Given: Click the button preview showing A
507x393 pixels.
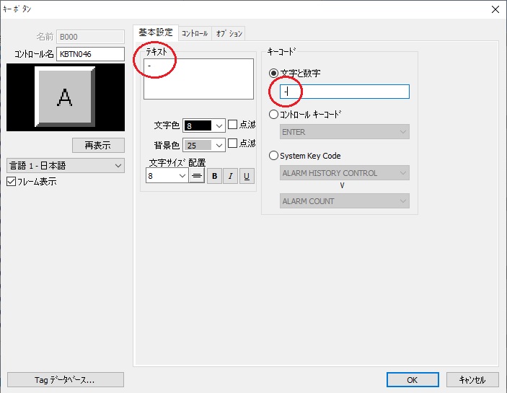Looking at the screenshot, I should click(x=65, y=97).
